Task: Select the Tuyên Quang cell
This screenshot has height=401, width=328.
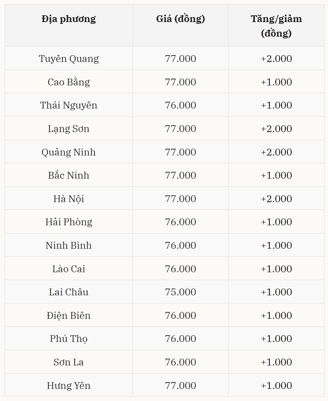Action: click(x=69, y=58)
